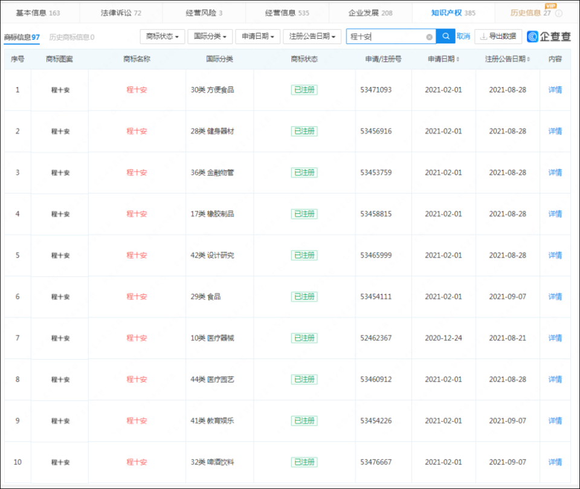Clear the search box with the X icon
The height and width of the screenshot is (489, 580).
point(429,37)
